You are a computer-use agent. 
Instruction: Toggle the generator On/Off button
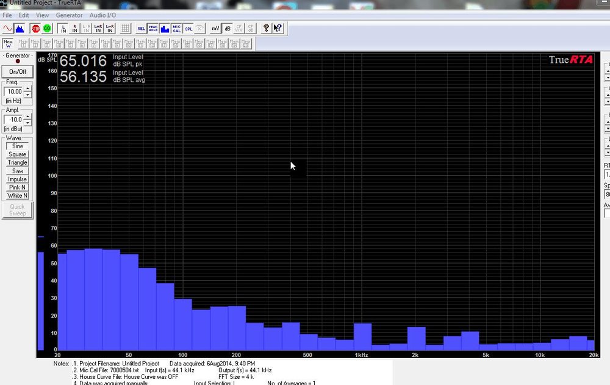(18, 71)
